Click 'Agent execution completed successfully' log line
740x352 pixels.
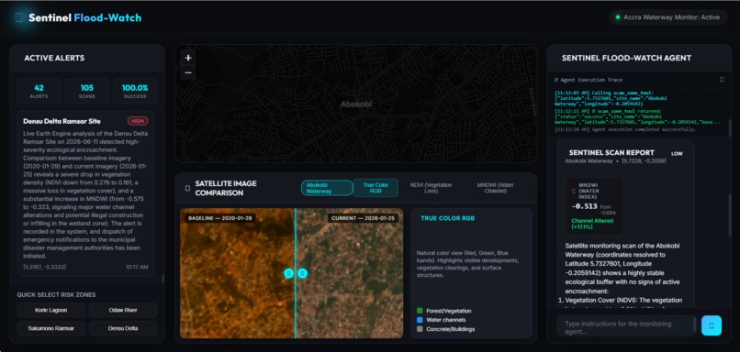[625, 129]
